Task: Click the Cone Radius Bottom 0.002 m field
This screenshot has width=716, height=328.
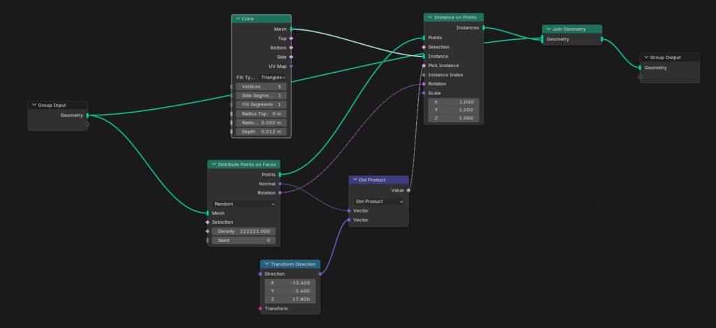Action: pos(262,123)
